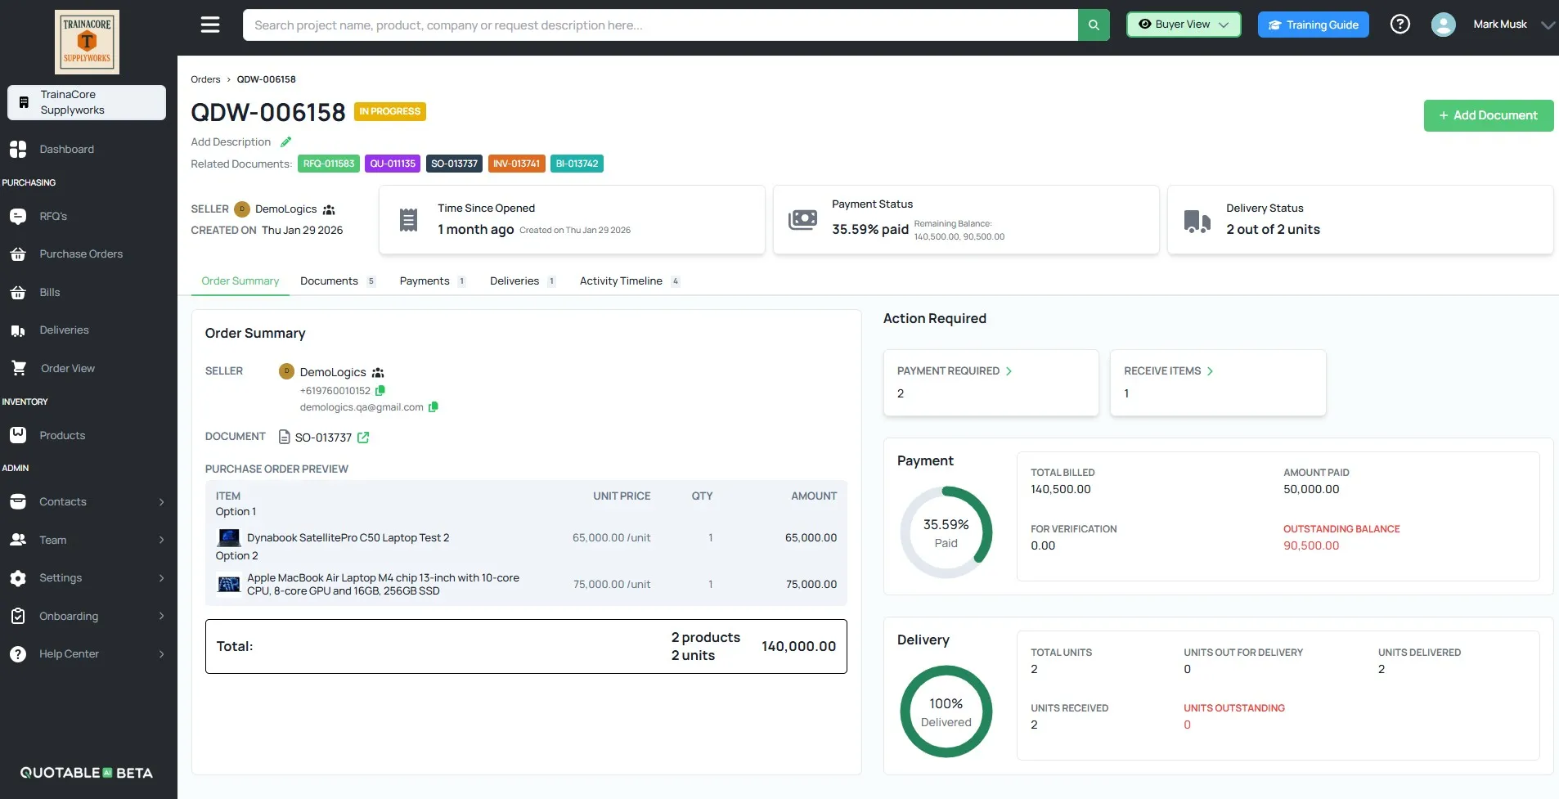The height and width of the screenshot is (799, 1559).
Task: Open the help question mark icon
Action: [x=1400, y=24]
